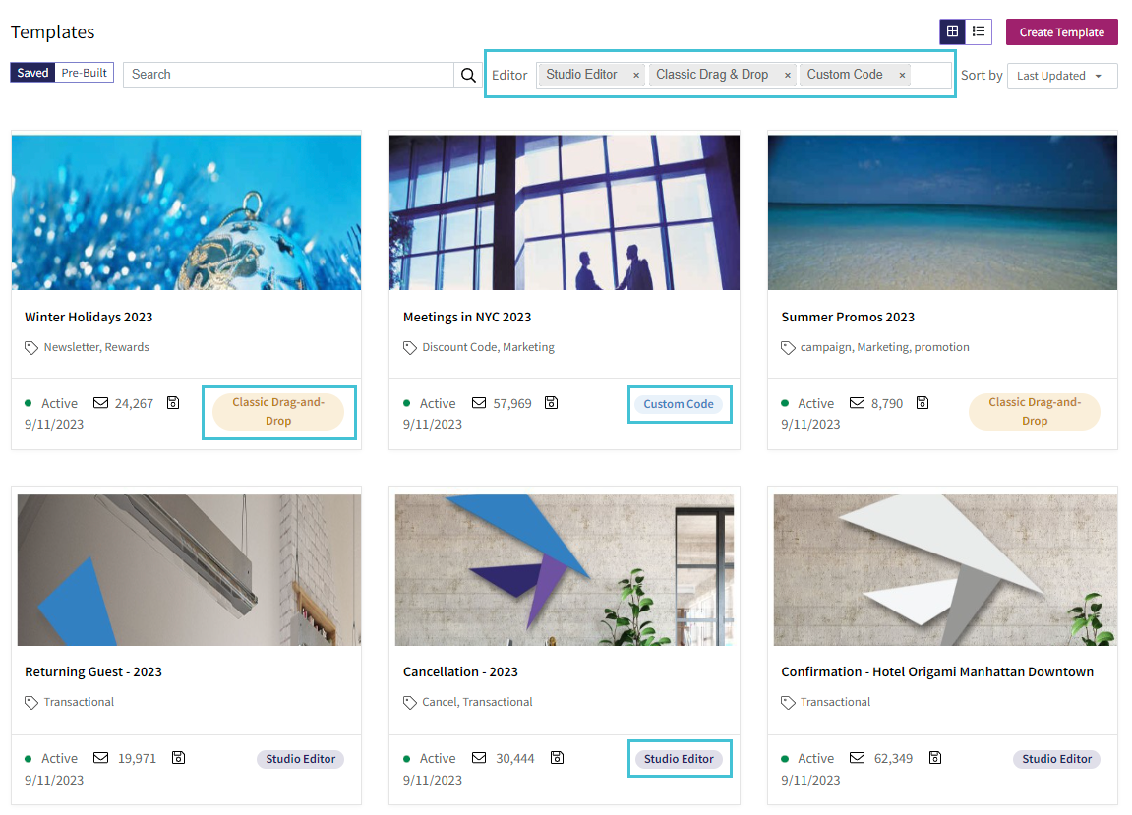The height and width of the screenshot is (815, 1132).
Task: Click the Create Template button
Action: 1061,31
